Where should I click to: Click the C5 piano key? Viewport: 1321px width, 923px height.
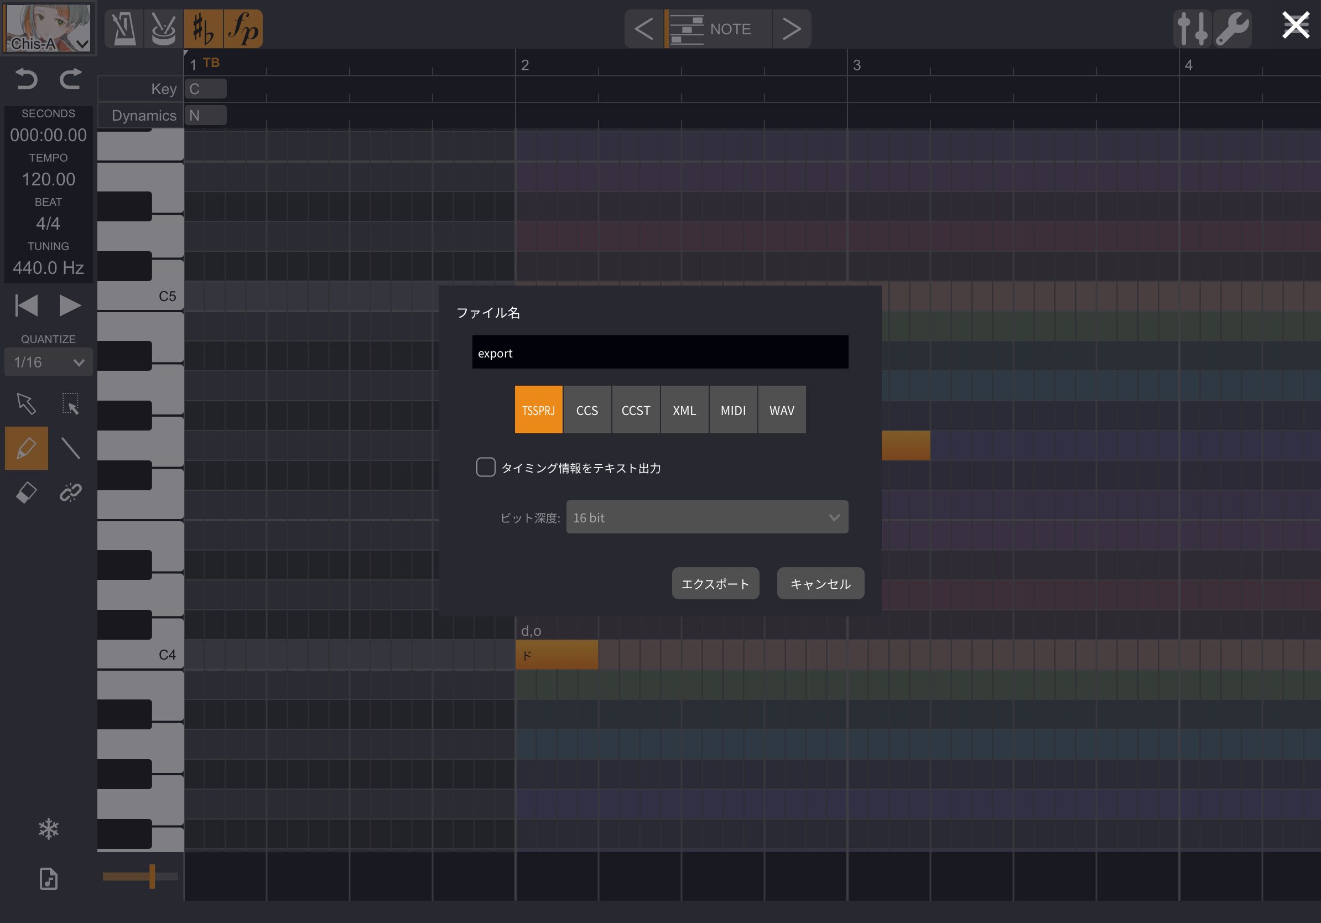141,297
